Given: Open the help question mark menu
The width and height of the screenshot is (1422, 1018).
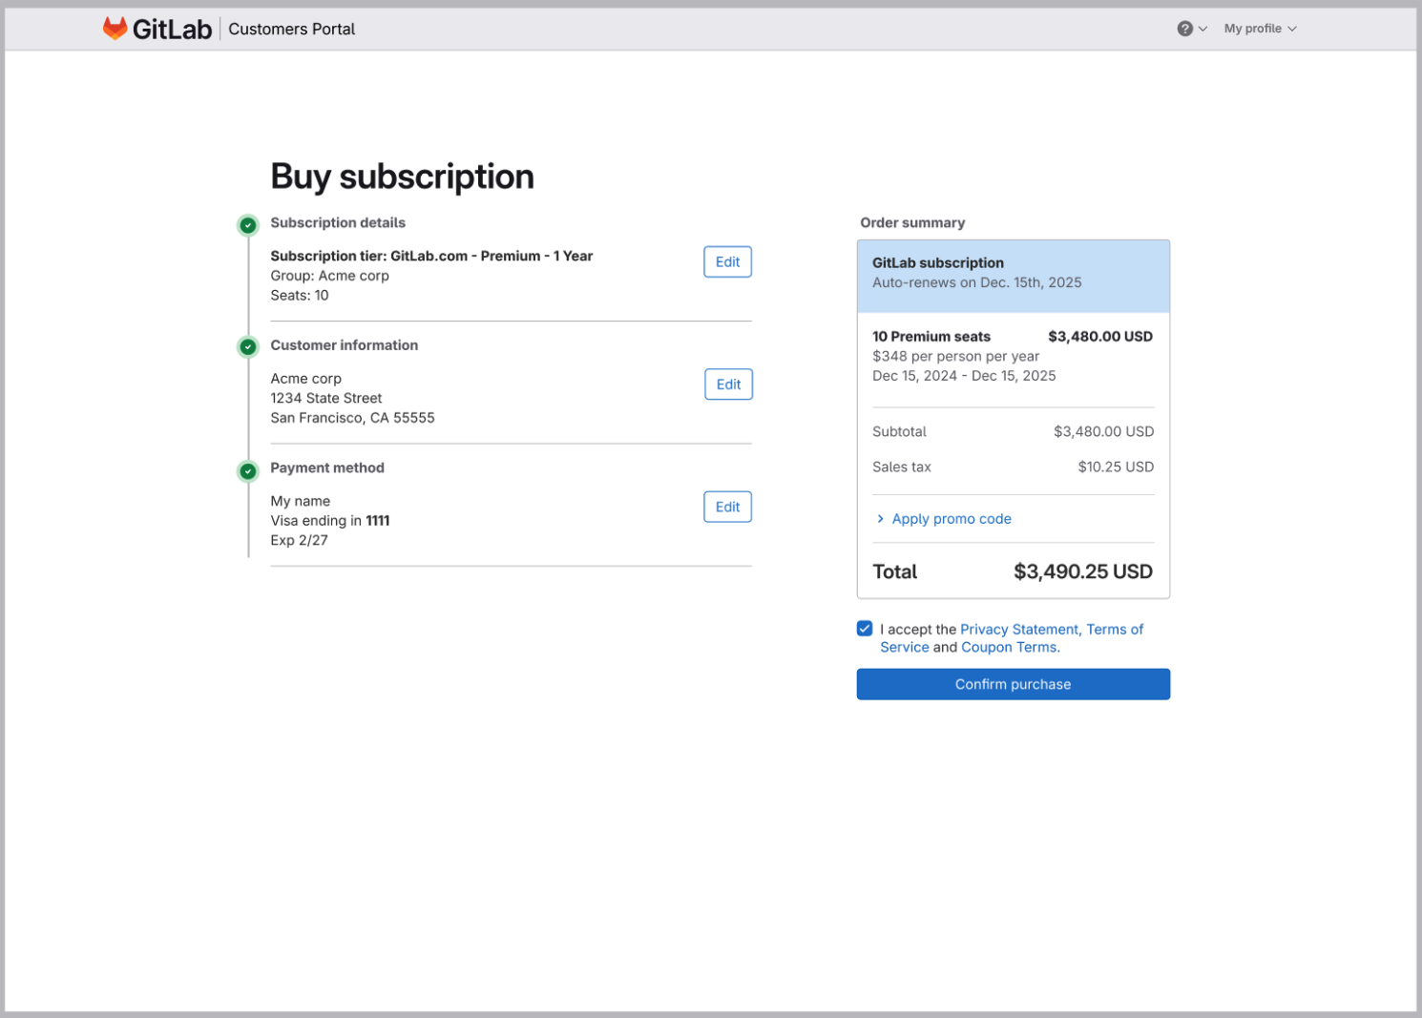Looking at the screenshot, I should (x=1192, y=29).
